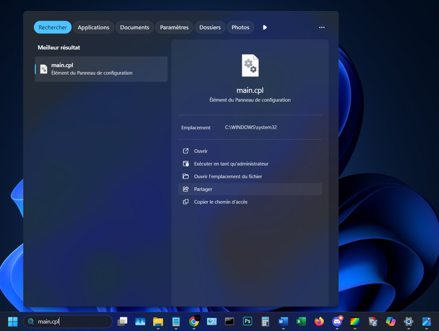The image size is (439, 331).
Task: Launch Photoshop from the taskbar
Action: 248,321
